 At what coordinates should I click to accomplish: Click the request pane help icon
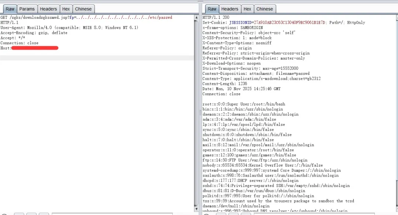point(4,214)
